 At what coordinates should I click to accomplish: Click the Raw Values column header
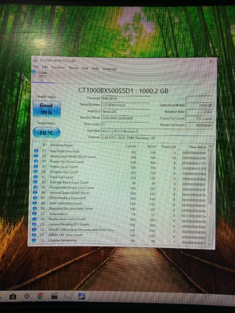pos(198,147)
